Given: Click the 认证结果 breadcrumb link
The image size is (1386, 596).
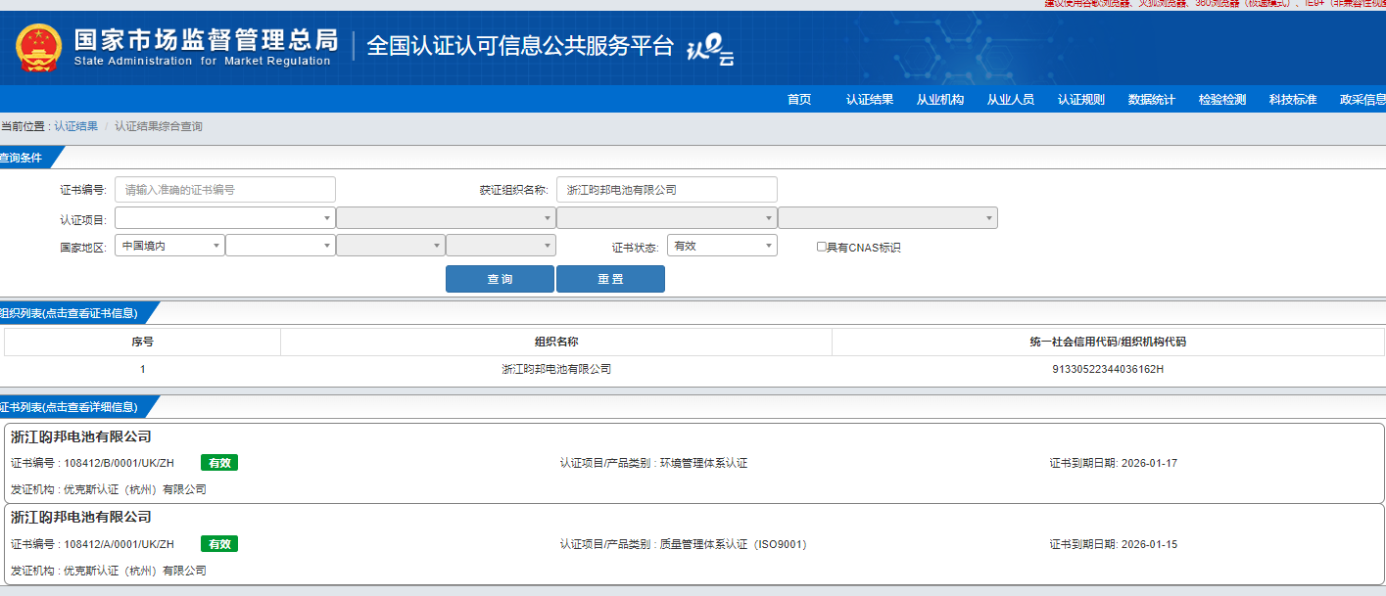Looking at the screenshot, I should pos(75,126).
